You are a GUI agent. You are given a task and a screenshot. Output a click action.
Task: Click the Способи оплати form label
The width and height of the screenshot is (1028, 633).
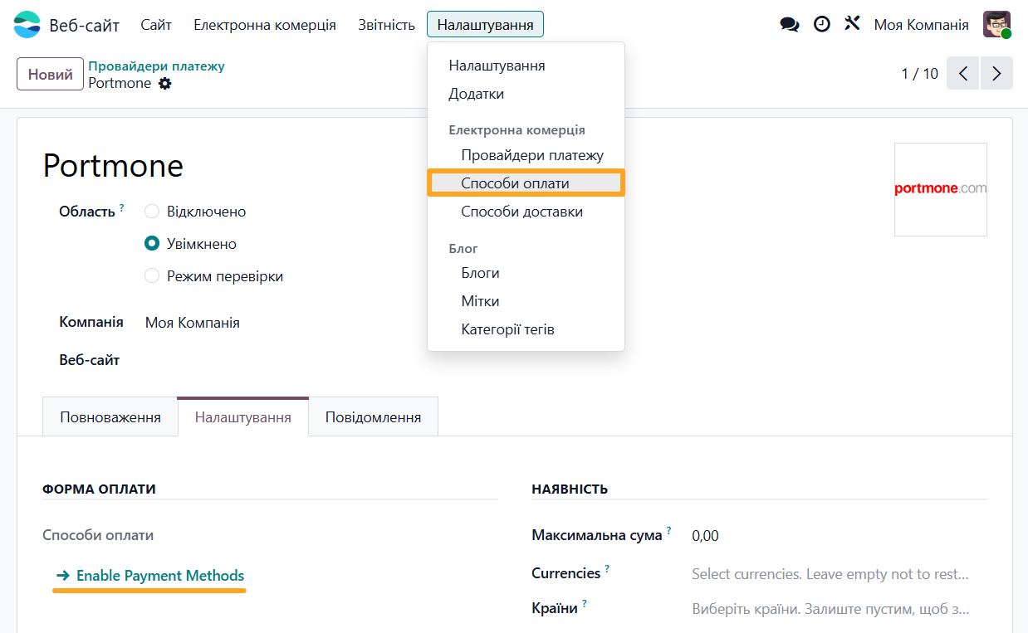pyautogui.click(x=98, y=535)
